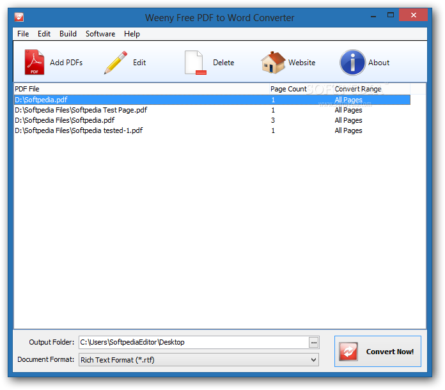Click the blue About info icon
This screenshot has width=445, height=390.
(352, 63)
